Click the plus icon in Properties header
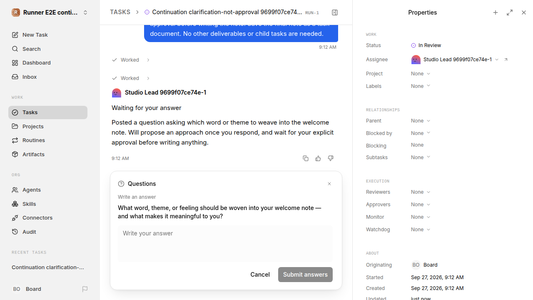 pos(496,12)
